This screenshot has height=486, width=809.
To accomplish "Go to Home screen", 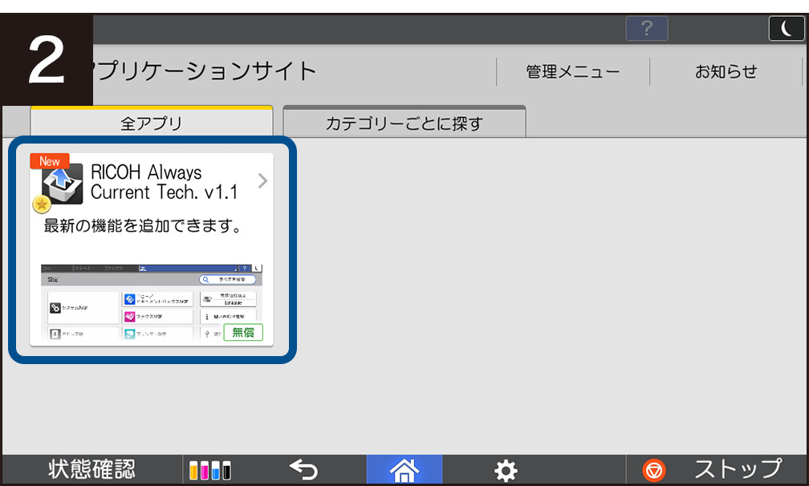I will tap(404, 469).
